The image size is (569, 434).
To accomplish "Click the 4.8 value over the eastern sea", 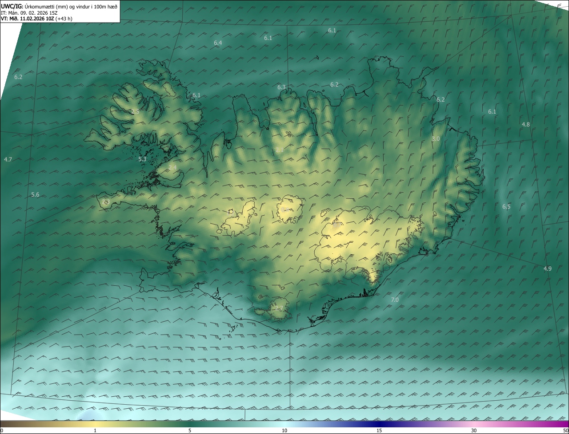I will pyautogui.click(x=525, y=125).
